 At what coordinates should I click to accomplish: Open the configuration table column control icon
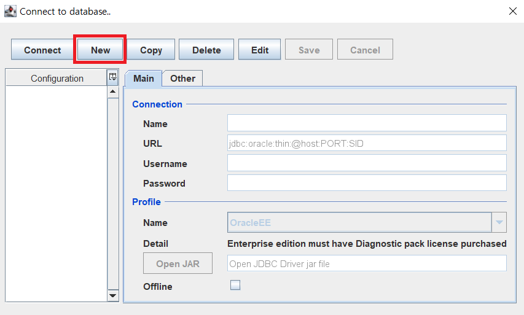tap(113, 77)
